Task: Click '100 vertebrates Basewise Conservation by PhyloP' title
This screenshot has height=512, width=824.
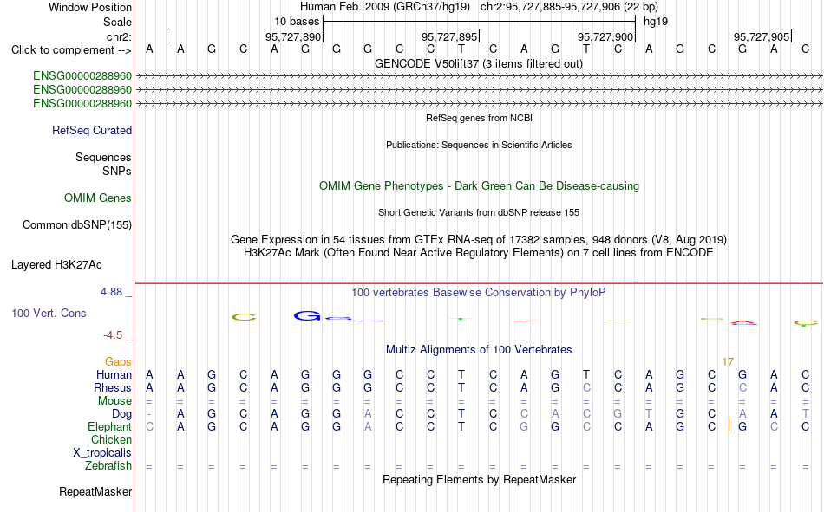Action: click(479, 293)
